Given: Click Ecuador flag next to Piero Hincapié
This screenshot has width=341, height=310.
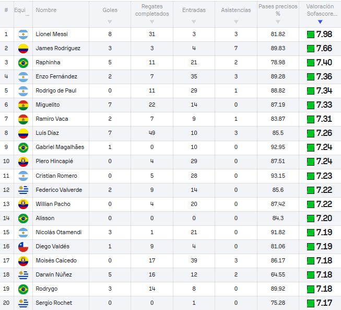Looking at the screenshot, I should tap(23, 162).
